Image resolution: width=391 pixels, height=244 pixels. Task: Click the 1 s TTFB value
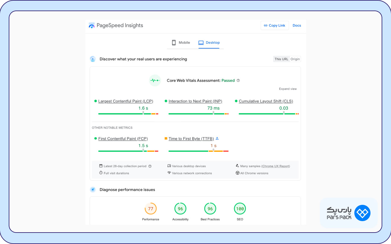(214, 145)
